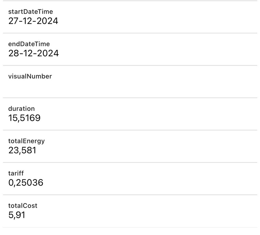
Task: Select the duration value 15,5169
Action: (24, 118)
